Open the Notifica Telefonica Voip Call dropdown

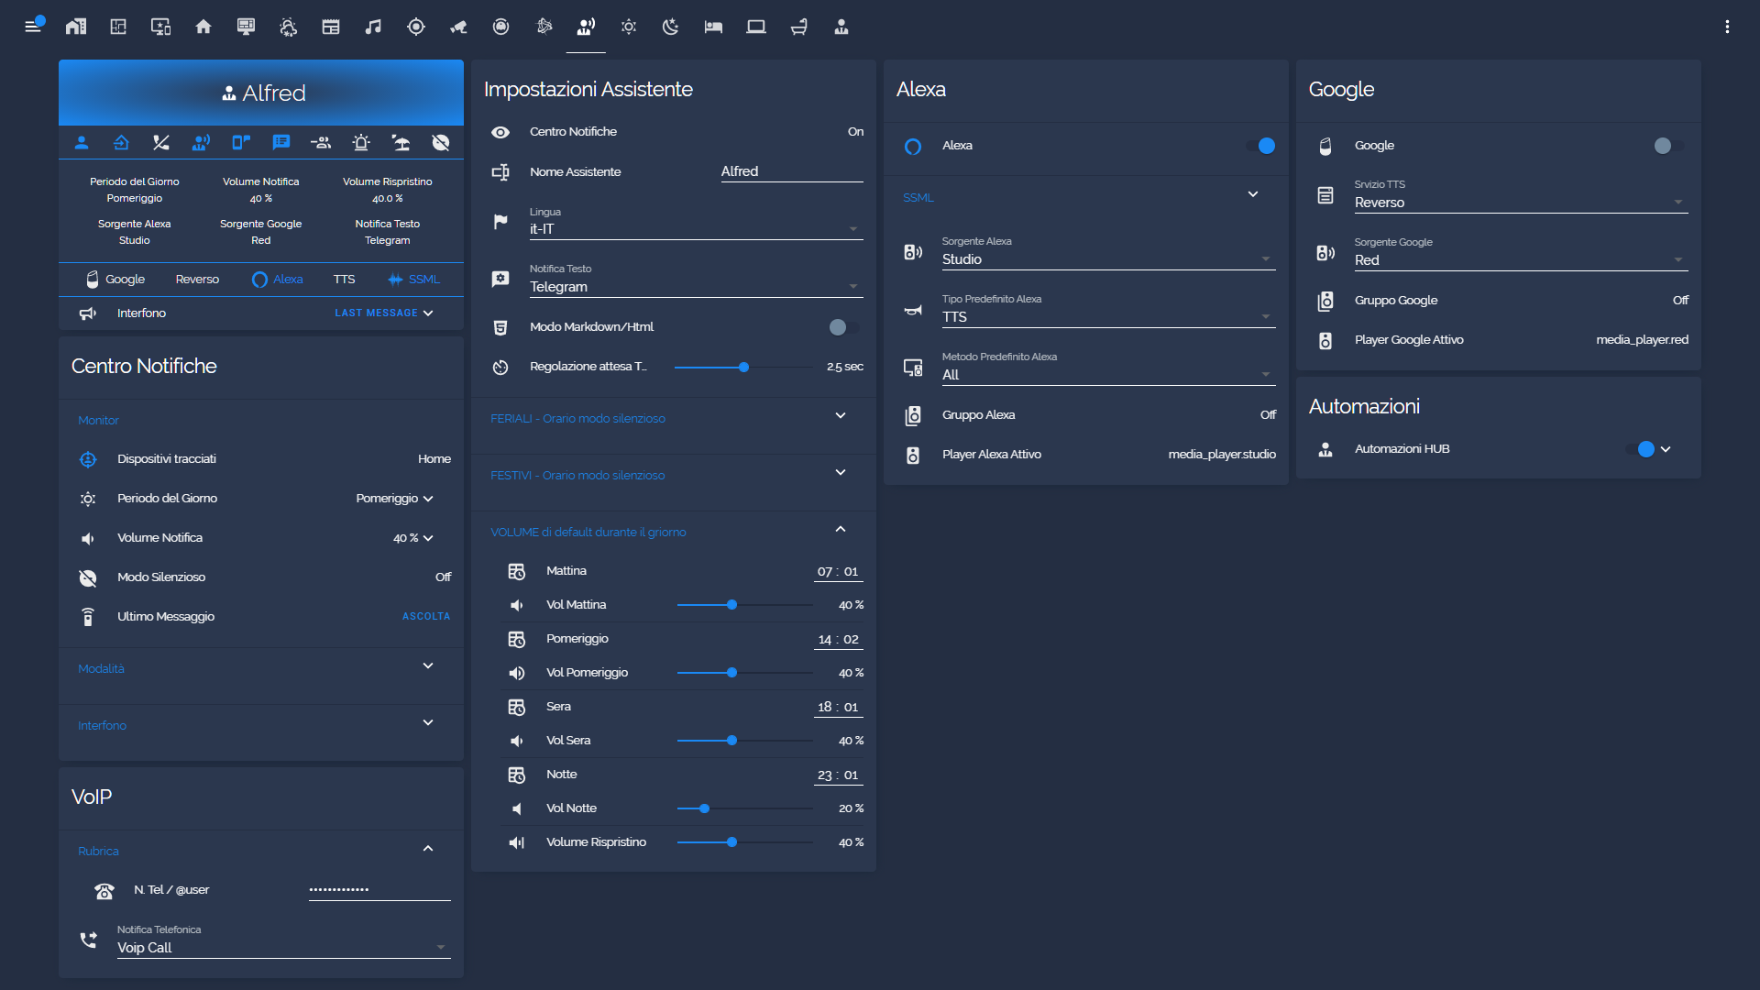(x=284, y=941)
